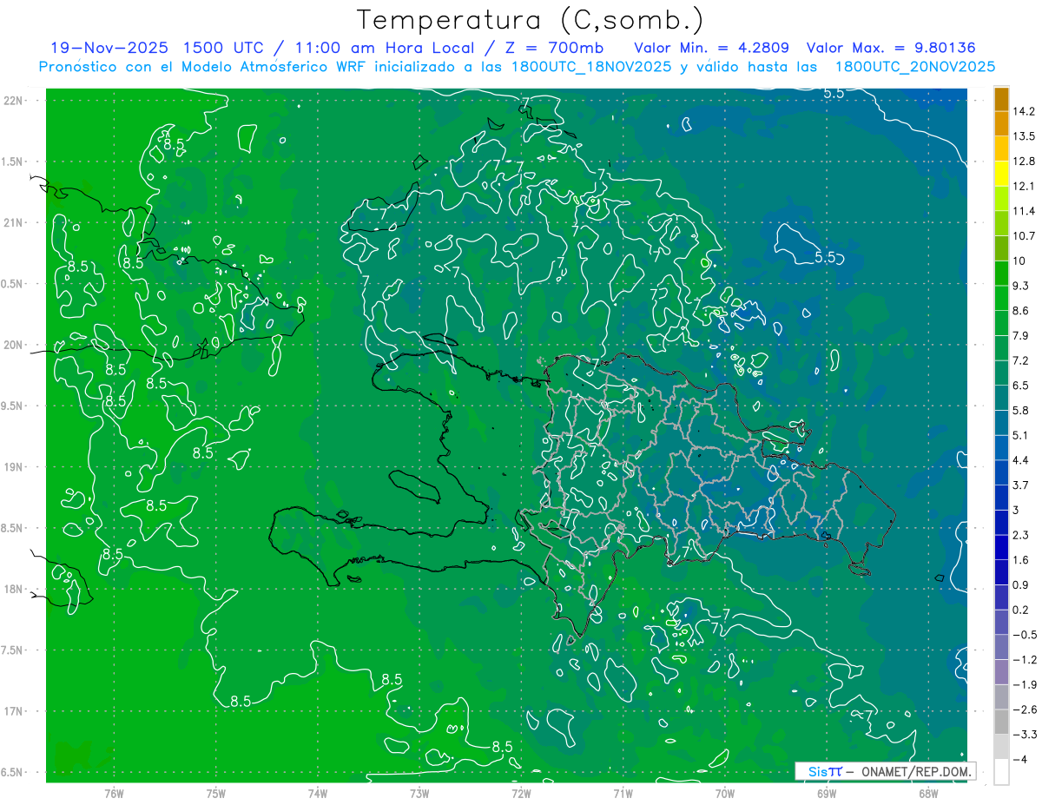The image size is (1042, 805).
Task: Click the SisTT ONAMET/REP.DOM. logo box
Action: pos(885,771)
